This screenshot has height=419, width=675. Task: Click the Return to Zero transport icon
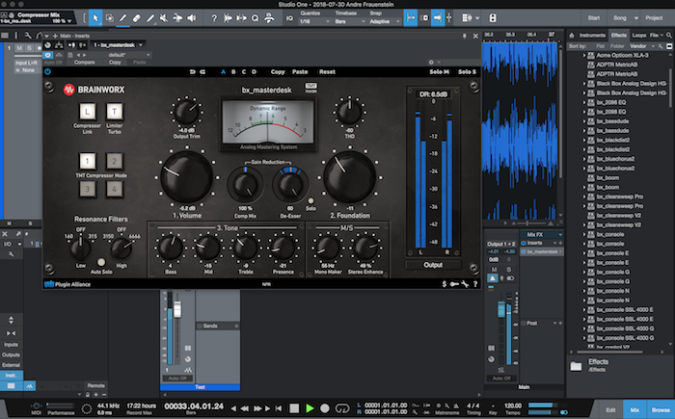click(279, 408)
